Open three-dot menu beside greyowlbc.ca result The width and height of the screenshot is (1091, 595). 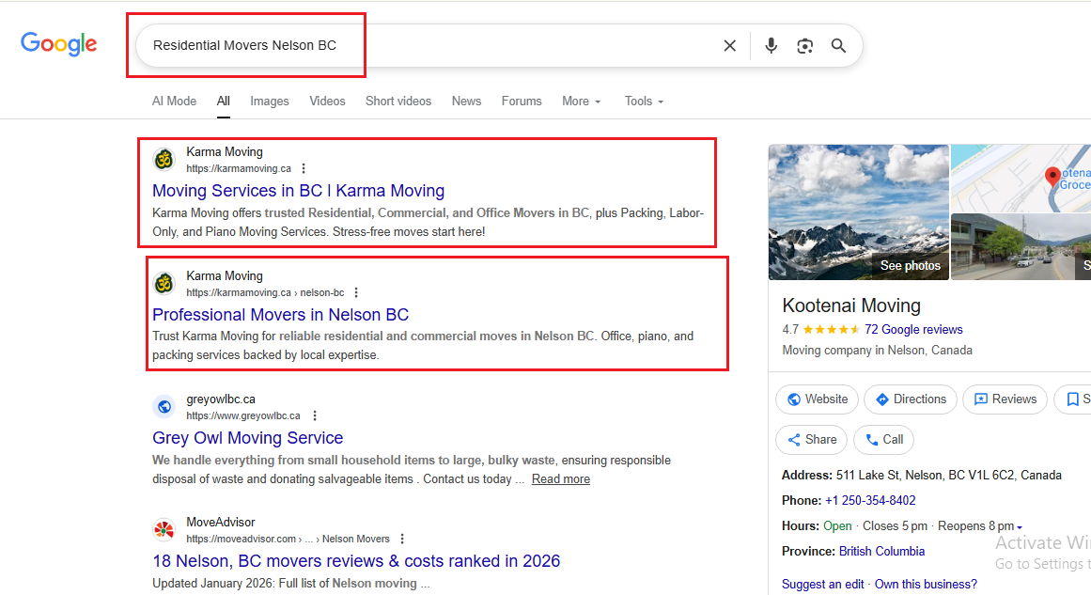pyautogui.click(x=315, y=415)
